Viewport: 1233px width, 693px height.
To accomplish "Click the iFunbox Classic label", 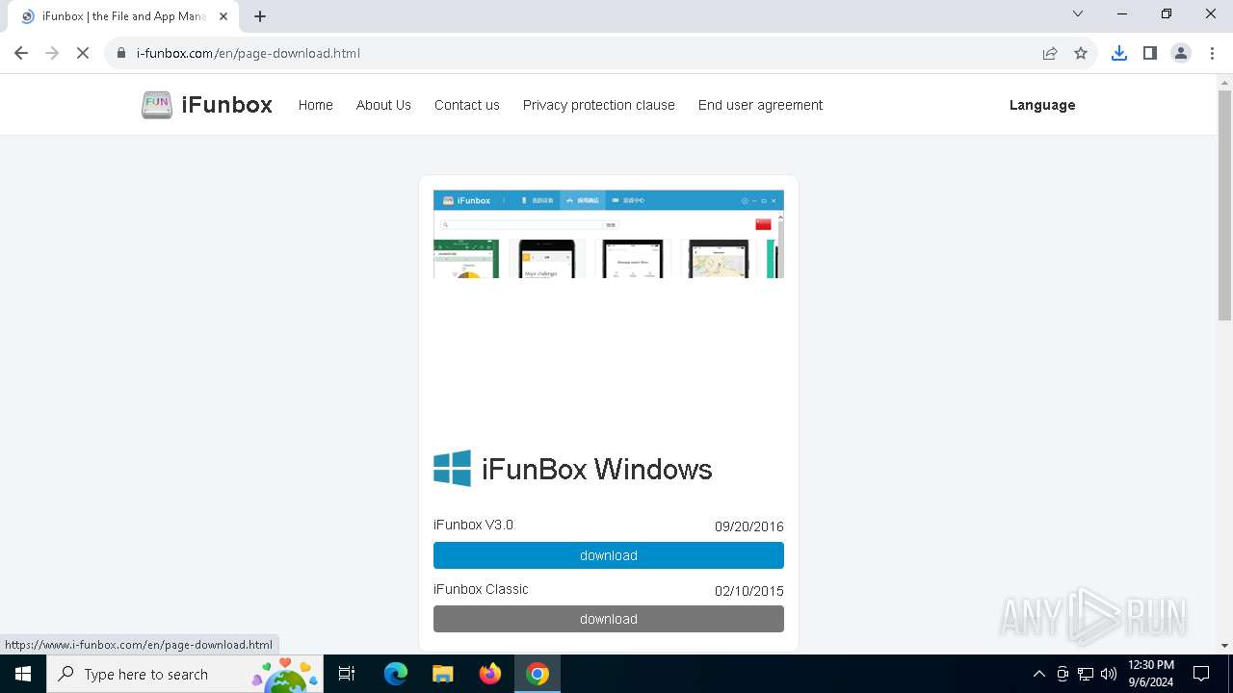I will coord(481,589).
